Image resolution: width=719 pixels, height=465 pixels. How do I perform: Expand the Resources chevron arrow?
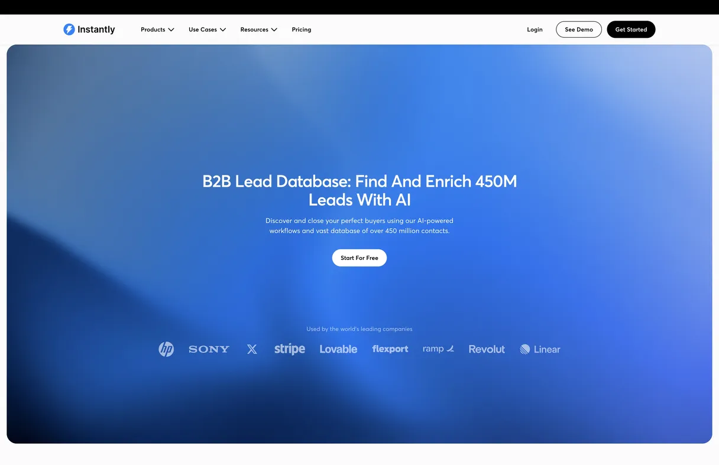(274, 30)
